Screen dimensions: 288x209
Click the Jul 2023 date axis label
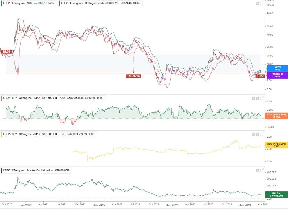click(208, 204)
